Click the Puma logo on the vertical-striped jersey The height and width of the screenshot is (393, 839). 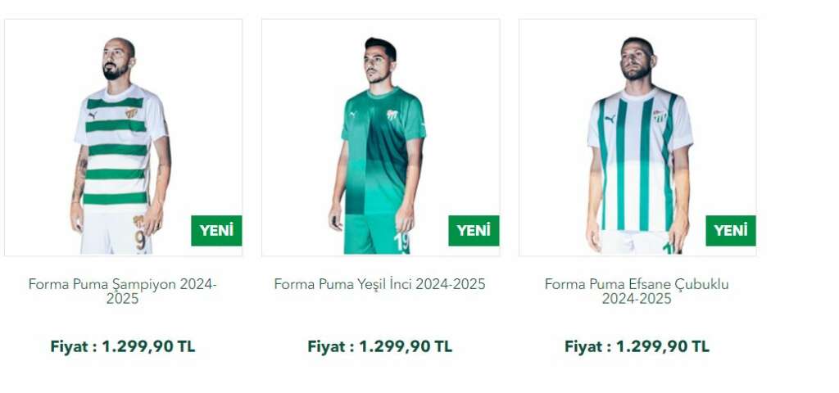tap(610, 119)
